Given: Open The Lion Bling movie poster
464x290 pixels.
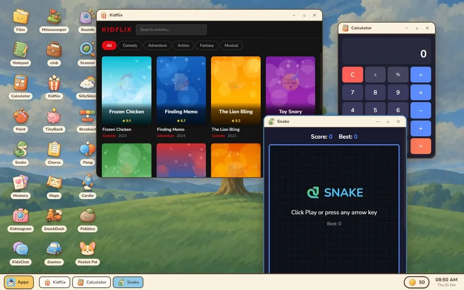Looking at the screenshot, I should tap(236, 90).
